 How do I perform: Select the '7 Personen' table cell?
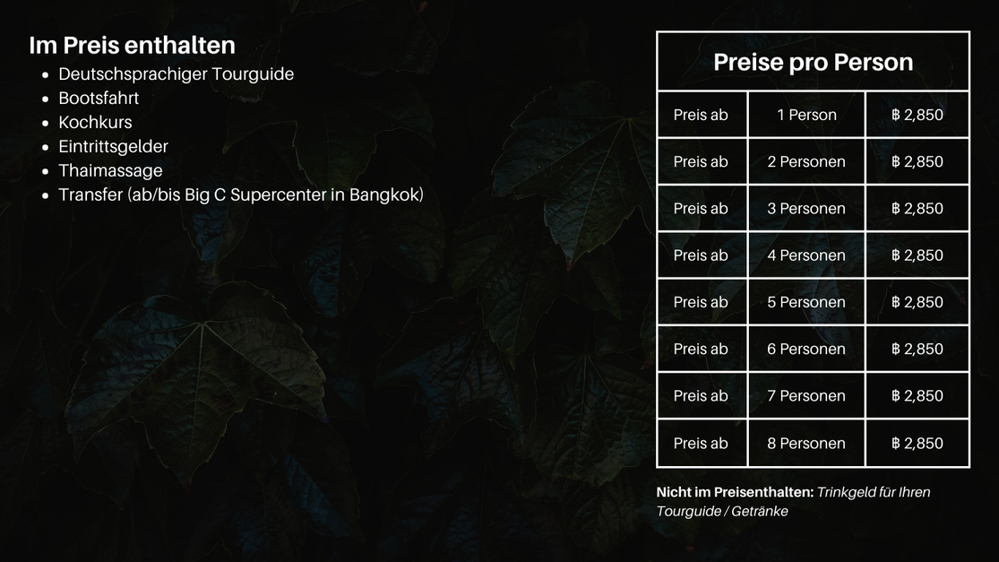click(x=806, y=395)
